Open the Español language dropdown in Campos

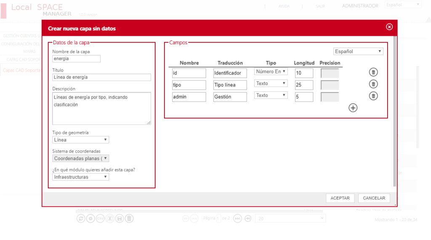(x=358, y=51)
